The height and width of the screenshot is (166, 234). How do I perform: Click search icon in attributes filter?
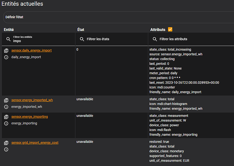155,39
